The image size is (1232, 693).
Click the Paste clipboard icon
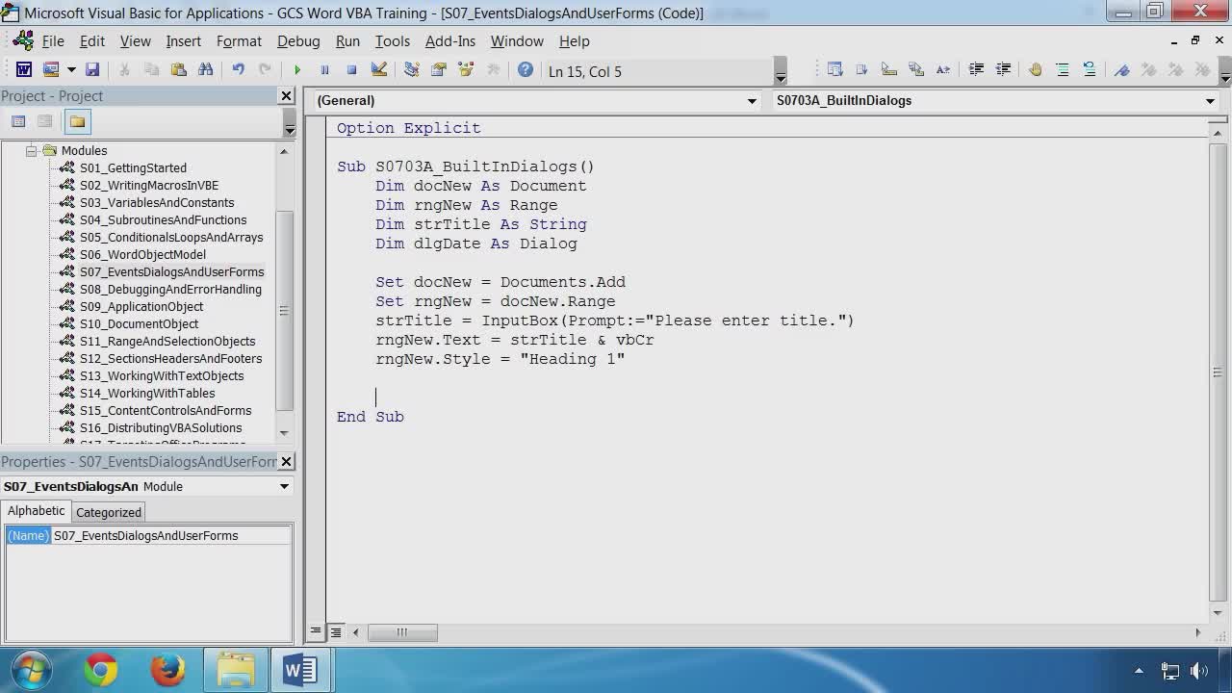click(178, 69)
